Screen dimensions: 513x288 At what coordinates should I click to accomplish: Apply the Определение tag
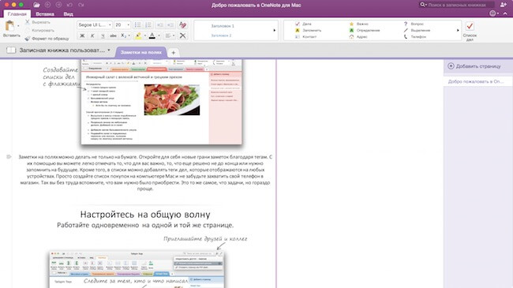365,30
